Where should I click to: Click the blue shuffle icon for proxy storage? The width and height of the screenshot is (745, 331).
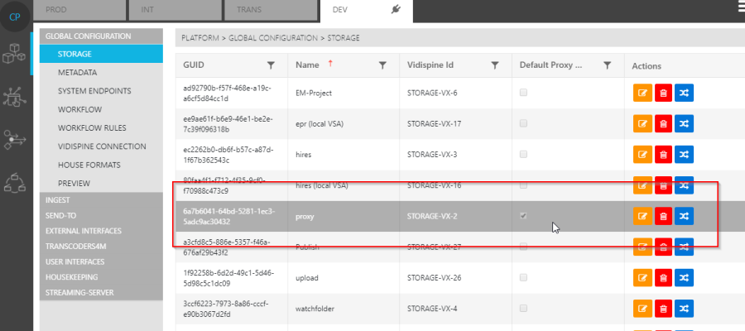(684, 216)
